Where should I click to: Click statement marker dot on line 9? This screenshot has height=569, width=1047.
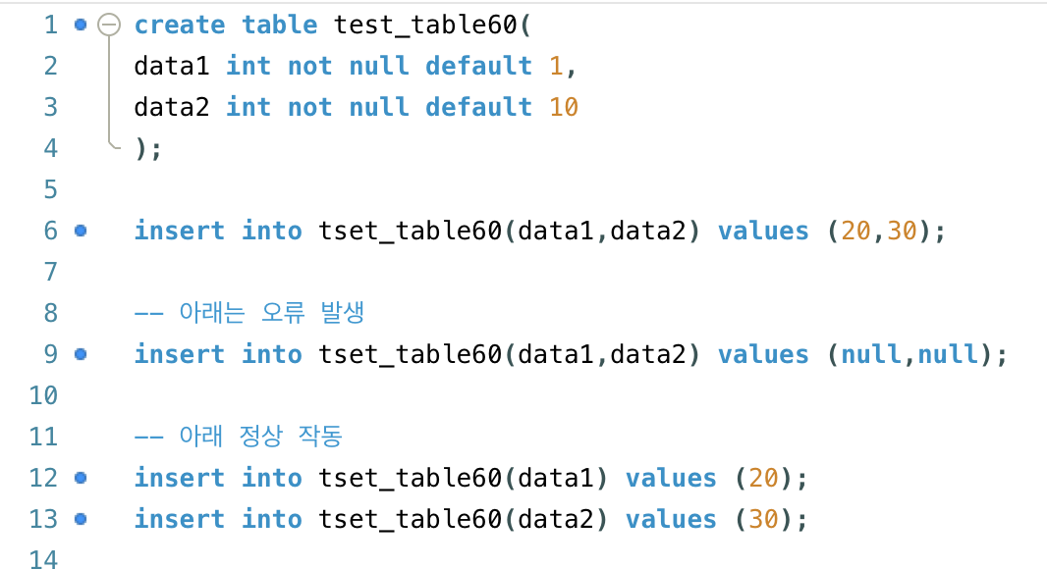pos(81,354)
